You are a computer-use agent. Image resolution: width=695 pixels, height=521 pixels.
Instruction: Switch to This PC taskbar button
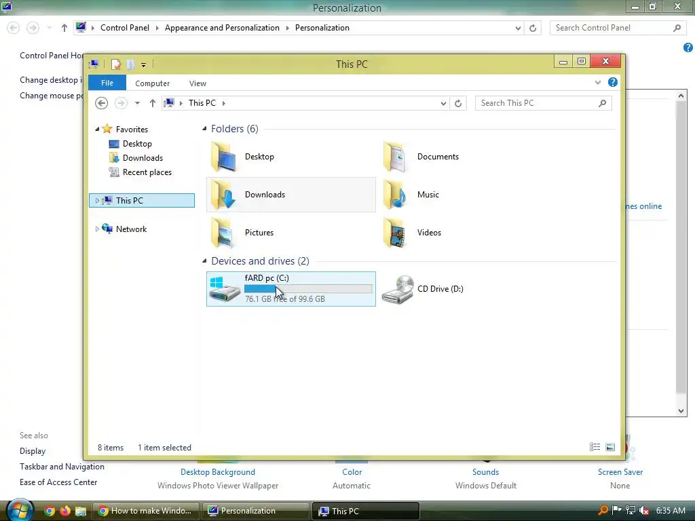click(x=366, y=511)
